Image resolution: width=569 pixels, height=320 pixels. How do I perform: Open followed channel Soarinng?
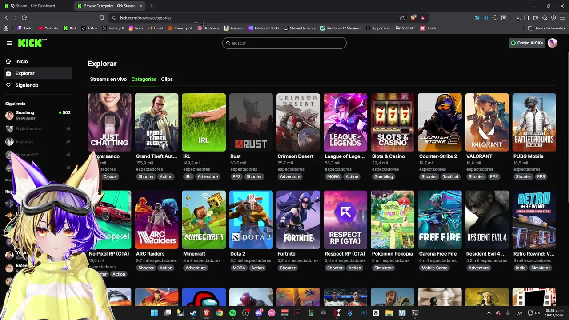pos(38,115)
